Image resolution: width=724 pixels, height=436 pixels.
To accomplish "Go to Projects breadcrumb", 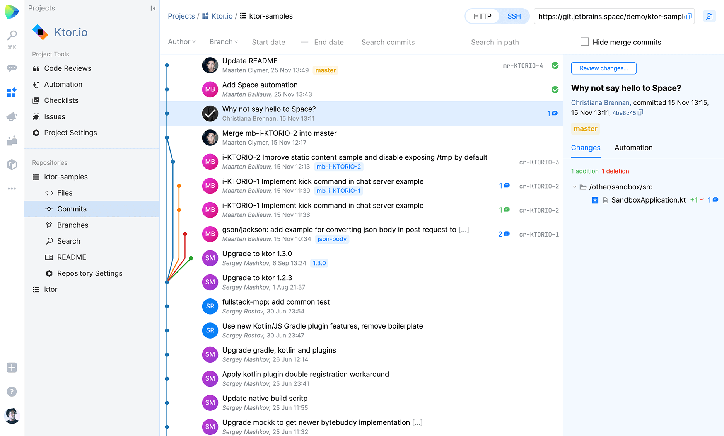I will click(x=181, y=16).
